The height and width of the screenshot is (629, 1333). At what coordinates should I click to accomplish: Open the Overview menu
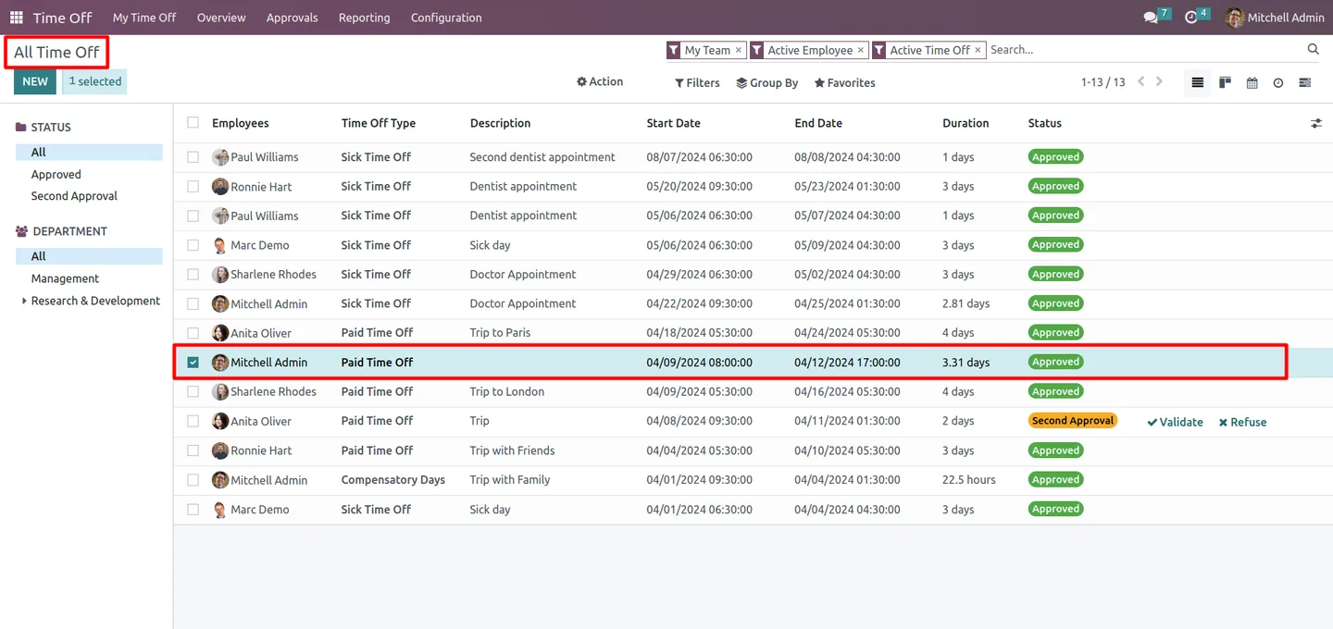221,18
